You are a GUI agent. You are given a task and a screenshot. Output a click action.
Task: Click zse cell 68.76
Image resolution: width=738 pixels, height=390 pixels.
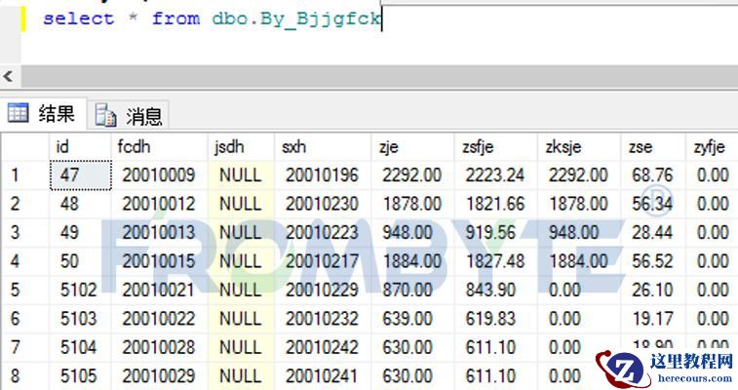coord(653,175)
